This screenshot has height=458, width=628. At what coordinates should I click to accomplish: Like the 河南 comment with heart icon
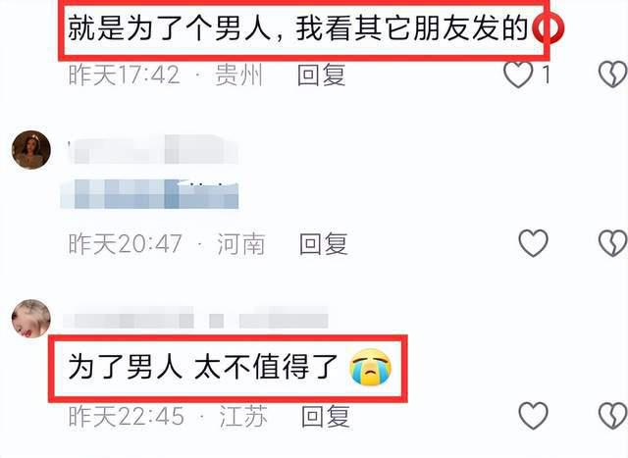[533, 243]
